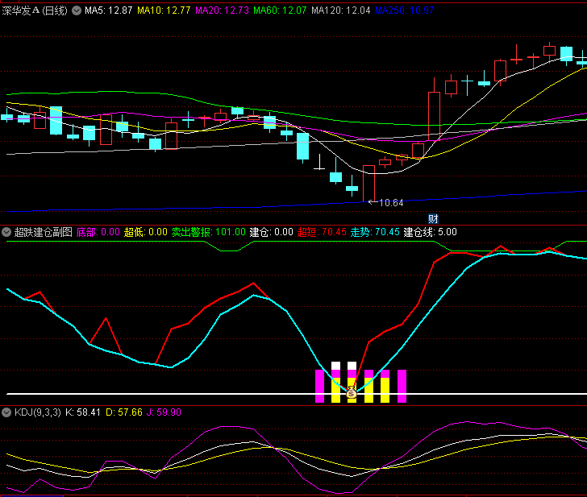Click the 建仓: 0.00 value

point(272,232)
